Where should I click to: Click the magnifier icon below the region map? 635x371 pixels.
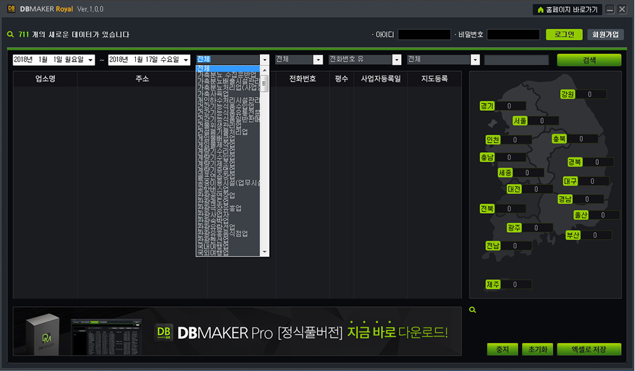coord(472,310)
